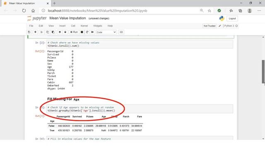
Task: Click the PassengerId column header
Action: pyautogui.click(x=63, y=117)
